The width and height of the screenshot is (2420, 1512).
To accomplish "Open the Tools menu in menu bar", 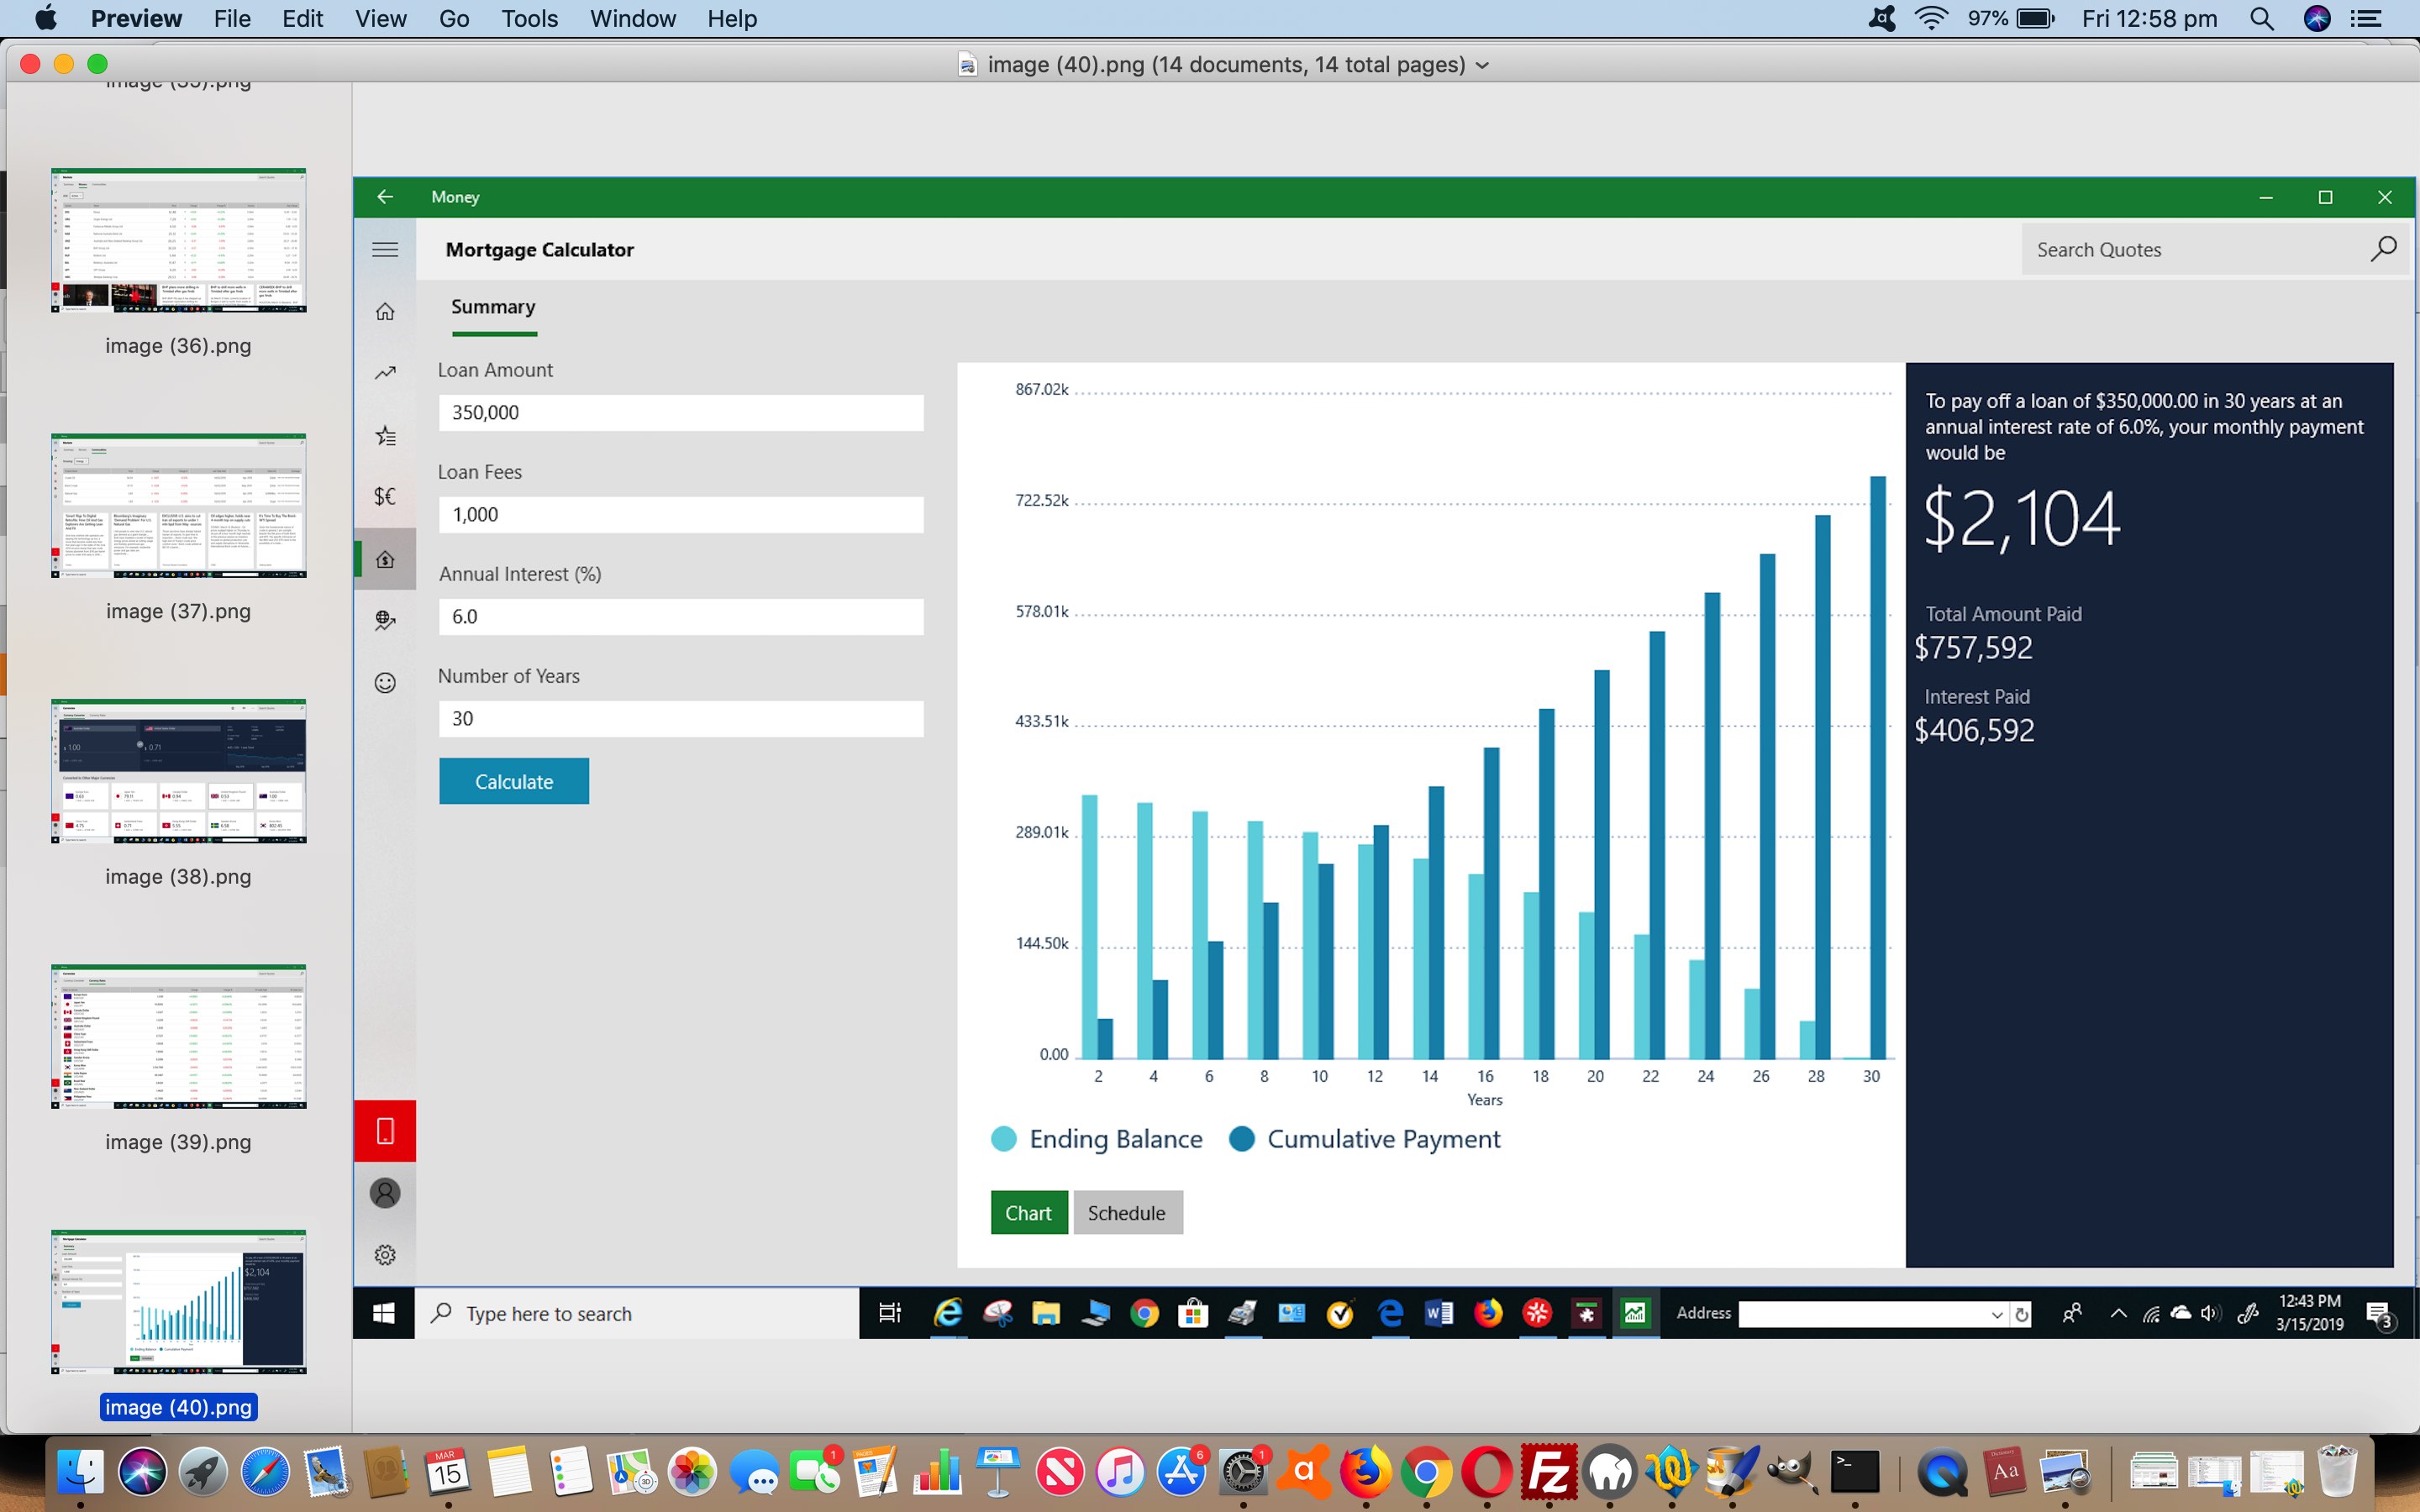I will (x=529, y=19).
